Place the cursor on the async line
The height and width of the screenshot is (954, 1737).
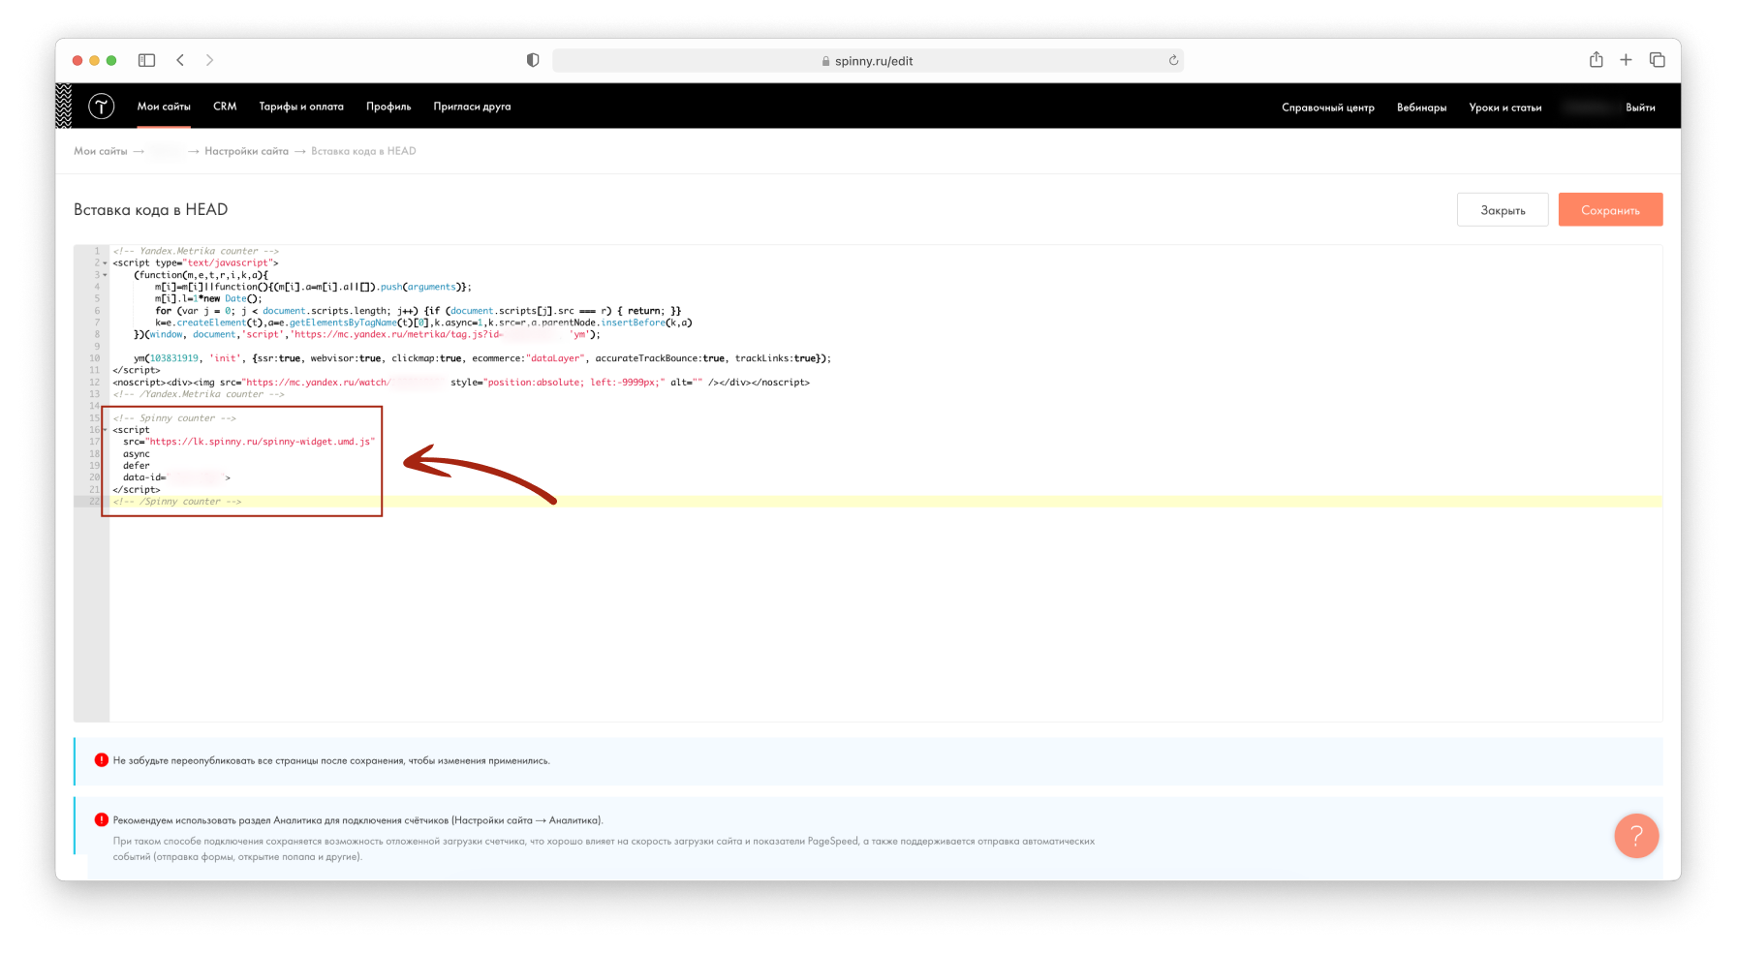click(137, 454)
